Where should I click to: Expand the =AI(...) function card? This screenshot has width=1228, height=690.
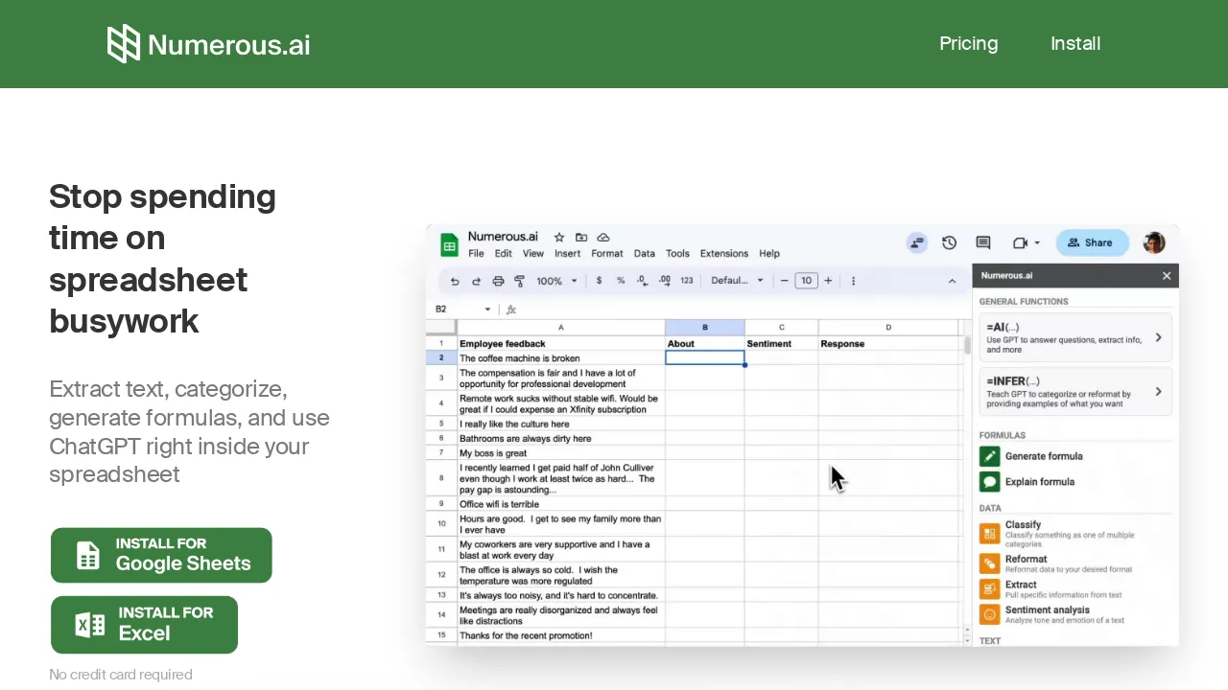(x=1075, y=337)
